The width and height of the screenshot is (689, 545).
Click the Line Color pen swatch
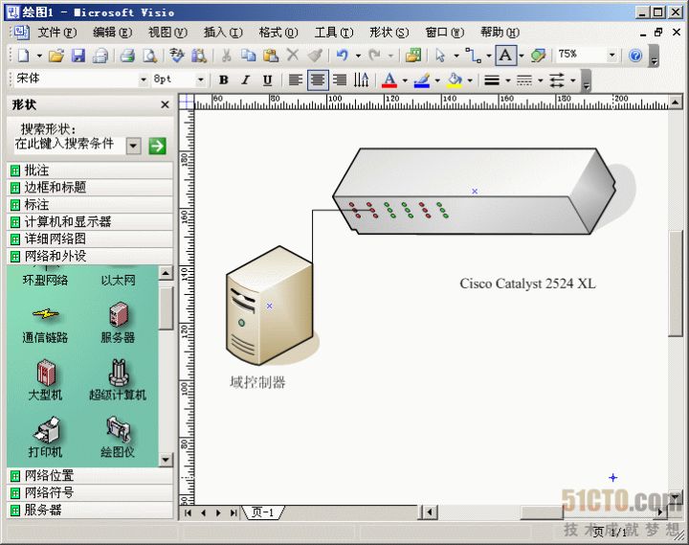422,80
